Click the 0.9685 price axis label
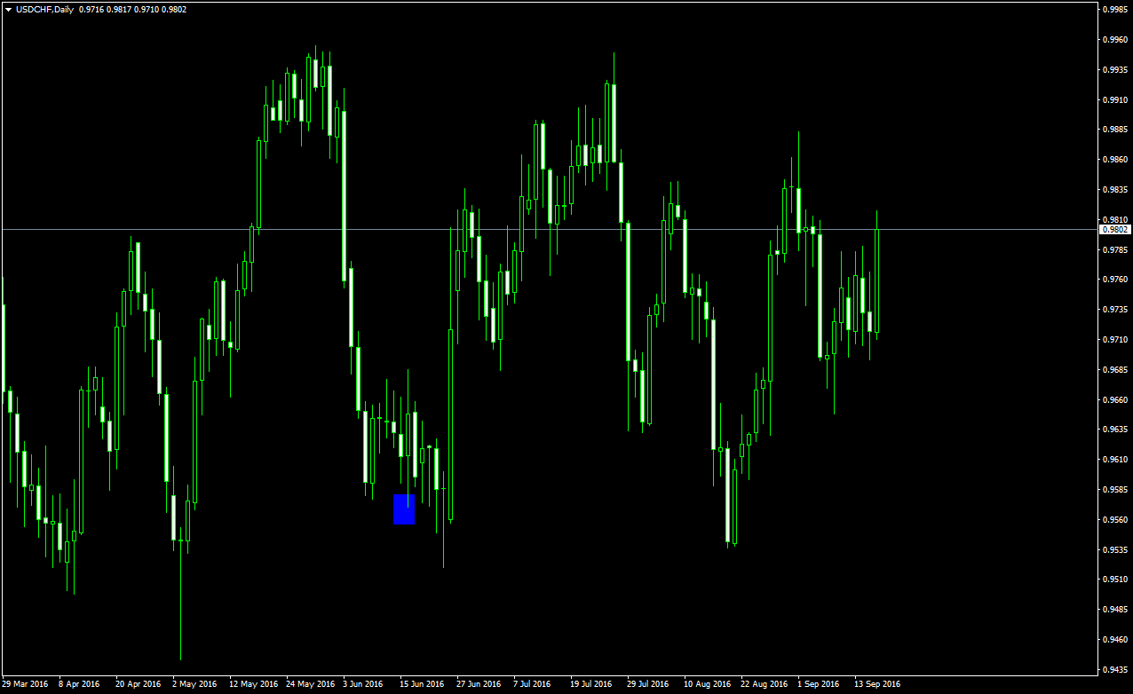The height and width of the screenshot is (694, 1133). click(1115, 370)
